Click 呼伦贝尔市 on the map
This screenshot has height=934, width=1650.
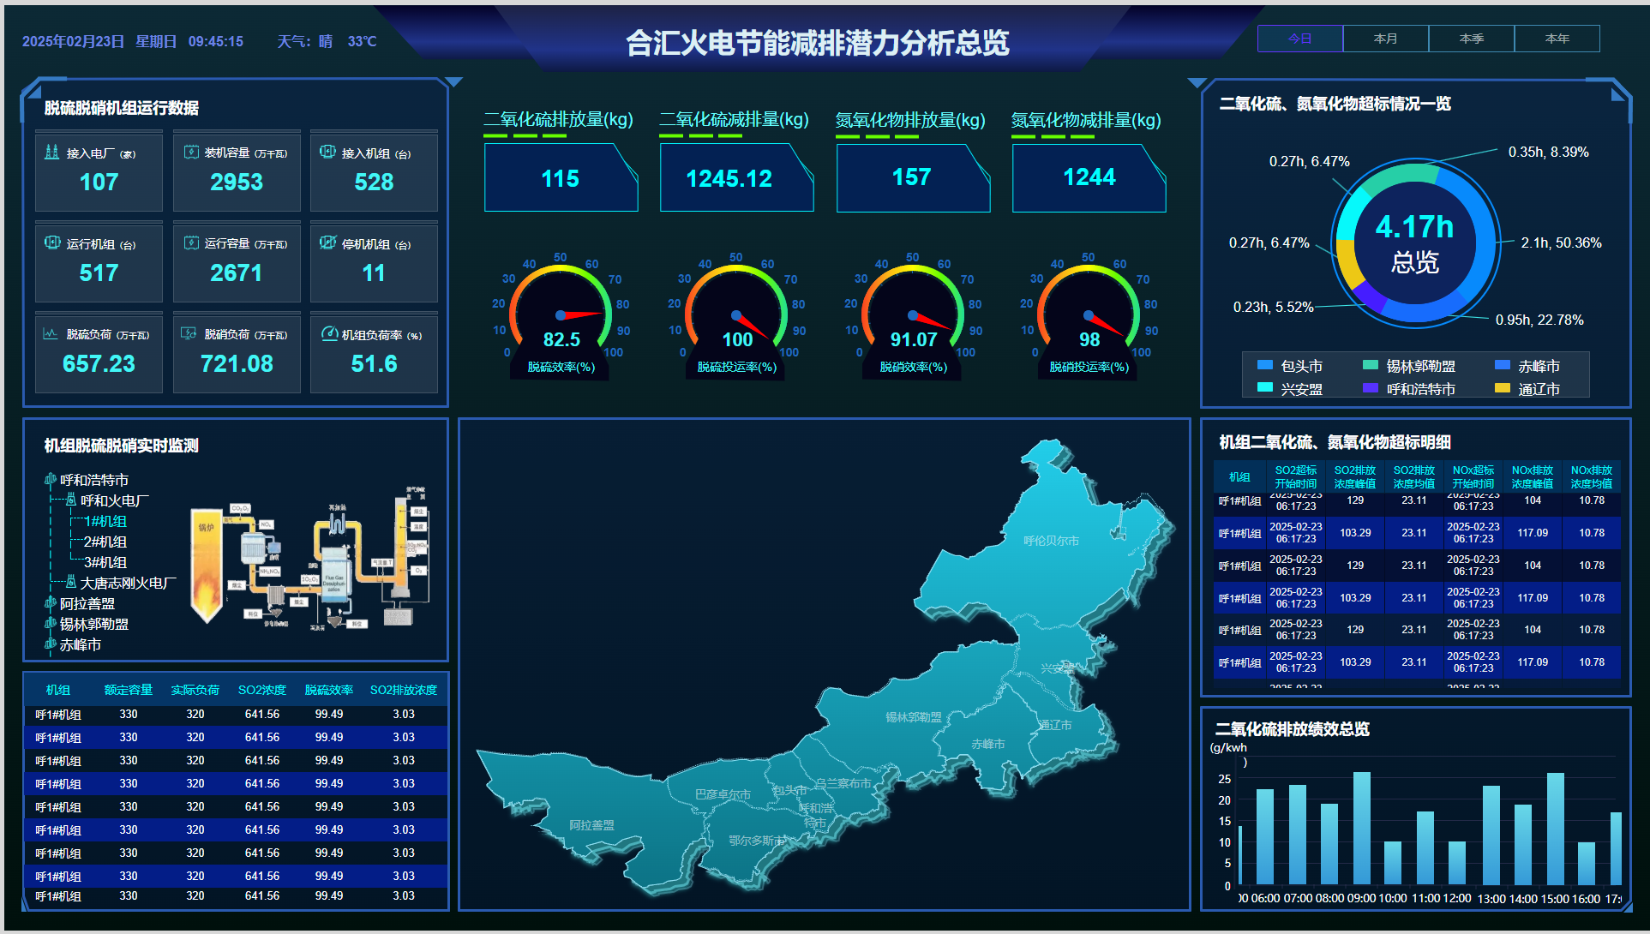[1051, 541]
